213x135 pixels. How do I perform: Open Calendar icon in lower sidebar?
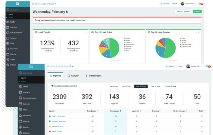coord(20,104)
